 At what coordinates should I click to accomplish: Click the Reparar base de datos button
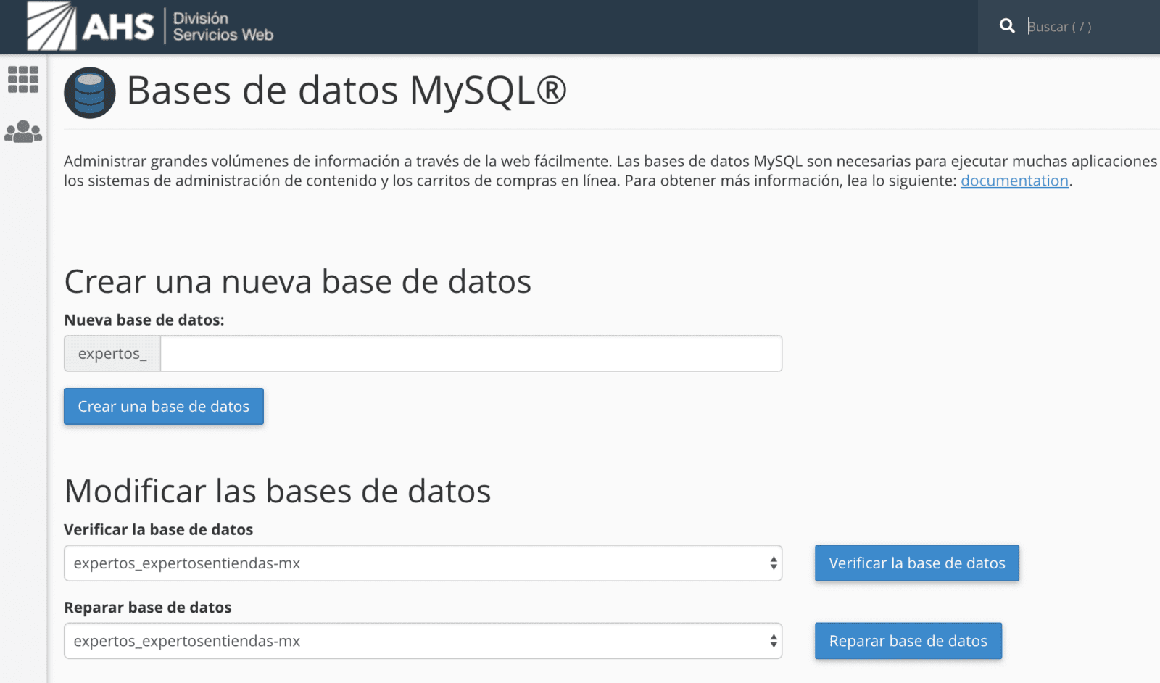[908, 641]
